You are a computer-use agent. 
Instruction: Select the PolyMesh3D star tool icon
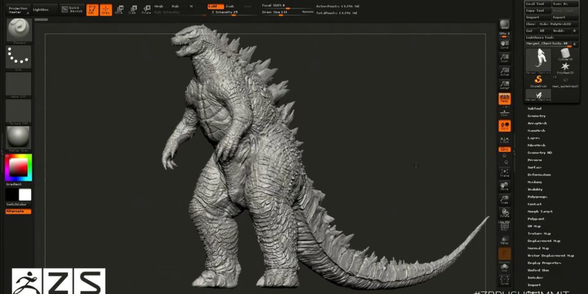565,68
